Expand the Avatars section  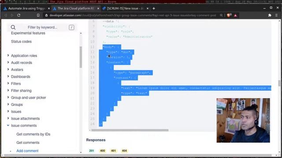pyautogui.click(x=8, y=69)
